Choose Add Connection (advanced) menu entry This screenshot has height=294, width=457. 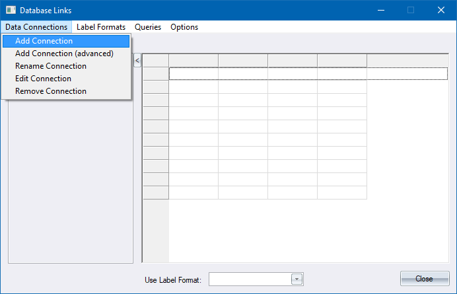(x=64, y=54)
